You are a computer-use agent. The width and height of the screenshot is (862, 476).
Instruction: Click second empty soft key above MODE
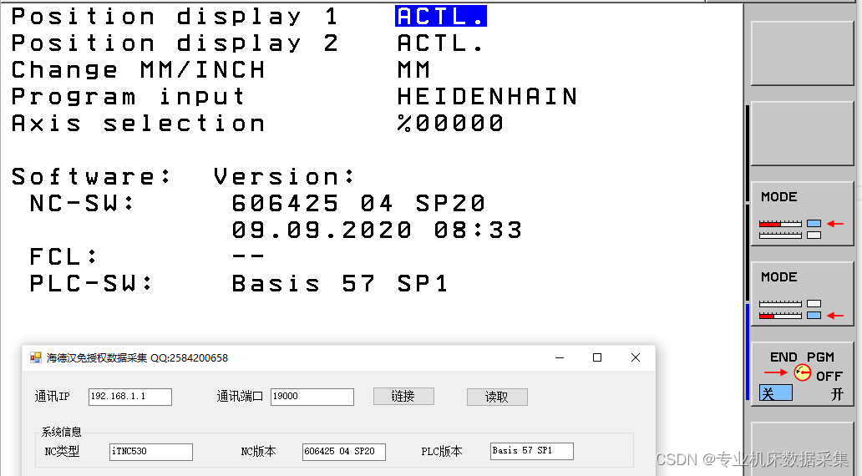(803, 134)
